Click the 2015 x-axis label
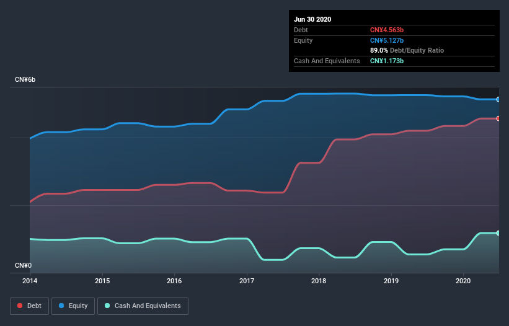This screenshot has width=509, height=326. click(102, 281)
